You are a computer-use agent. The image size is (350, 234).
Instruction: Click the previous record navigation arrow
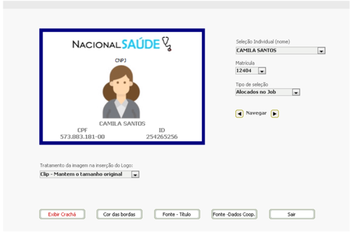point(239,114)
